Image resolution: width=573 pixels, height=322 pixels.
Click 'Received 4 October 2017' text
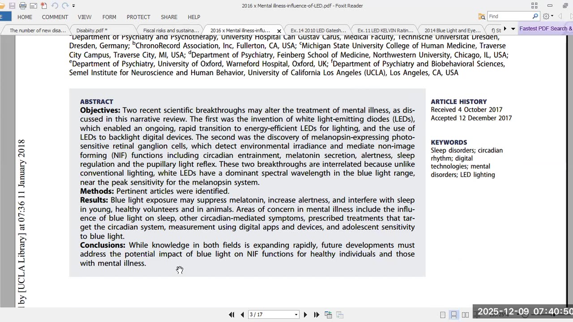pos(466,110)
